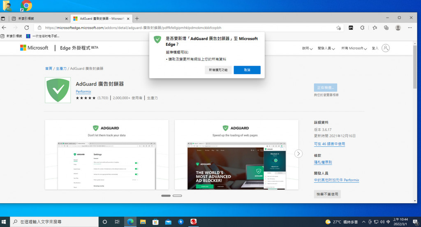
Task: Go to 首頁 breadcrumb
Action: click(49, 69)
